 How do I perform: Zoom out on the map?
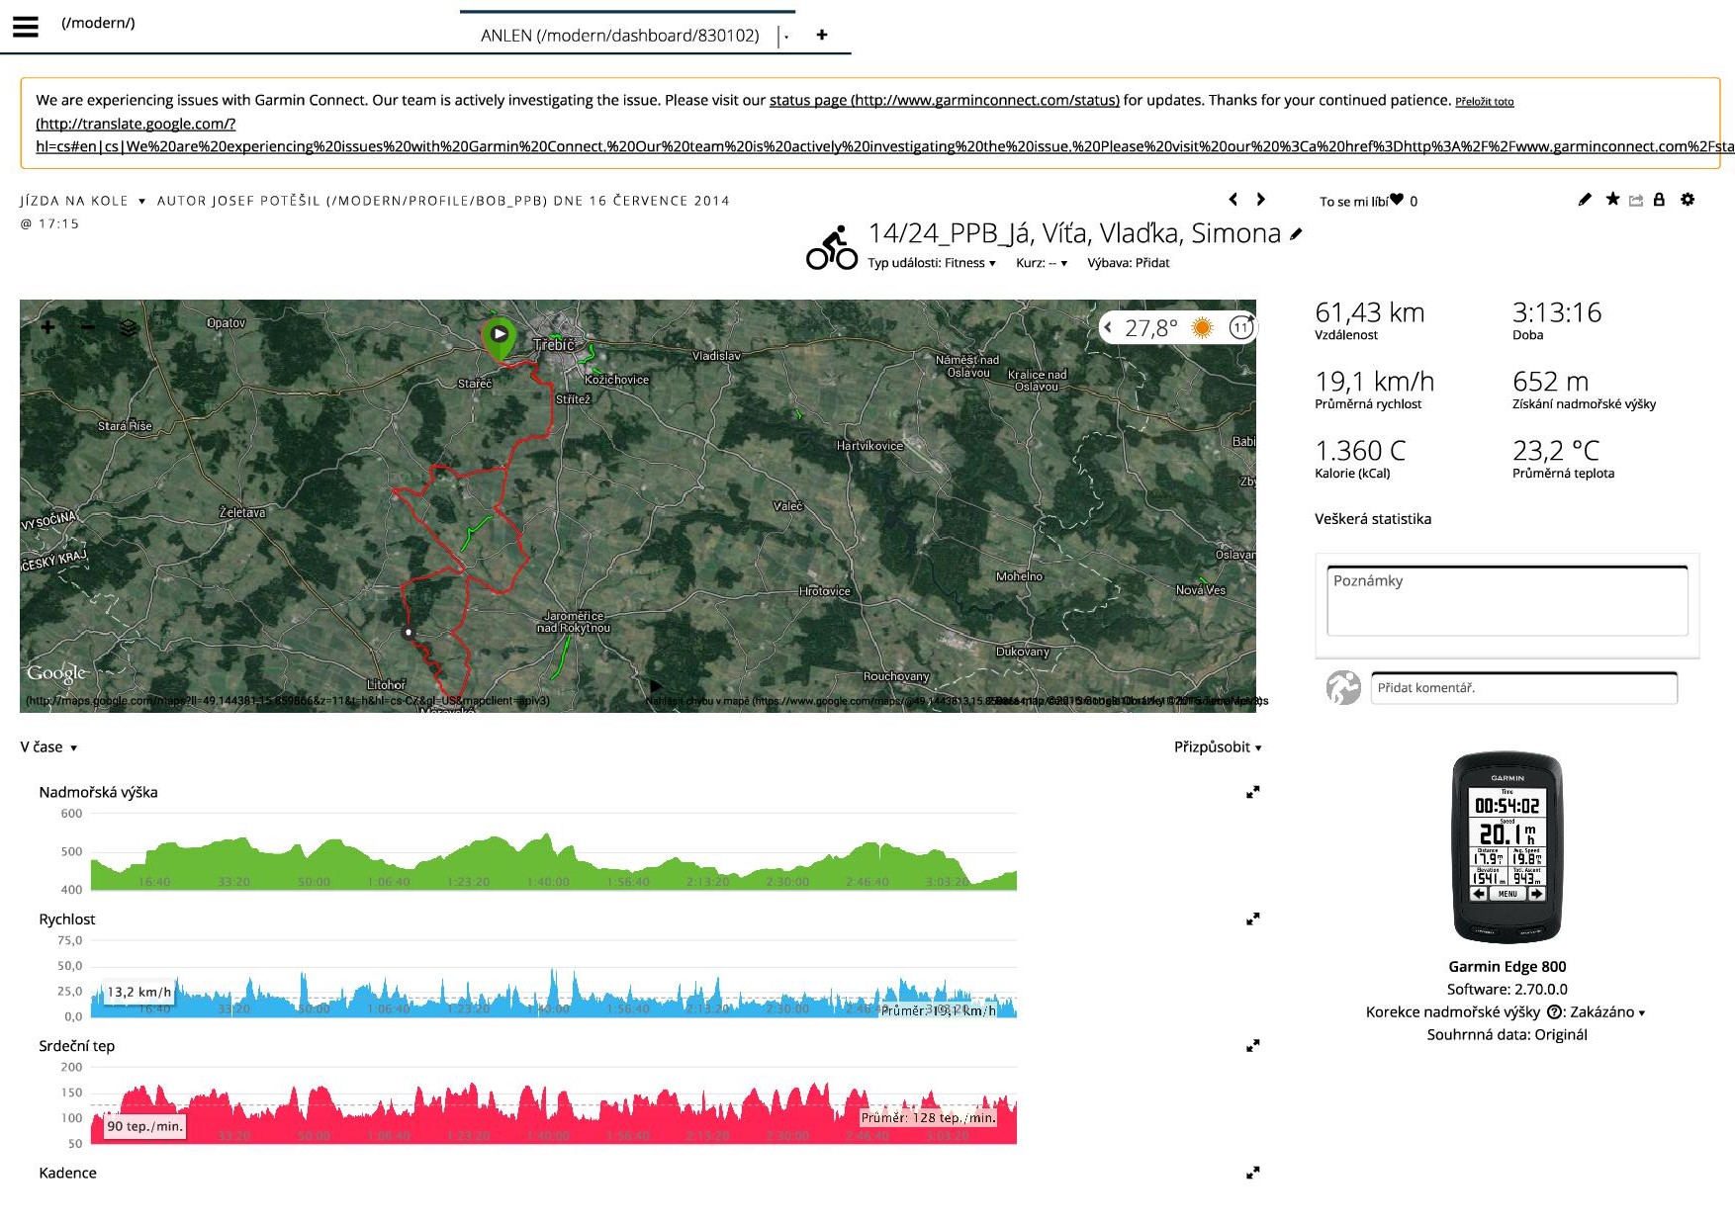pos(88,327)
